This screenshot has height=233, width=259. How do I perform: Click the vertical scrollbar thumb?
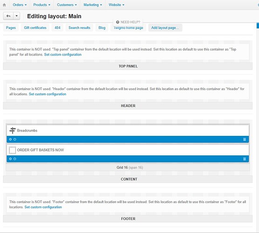(x=258, y=26)
